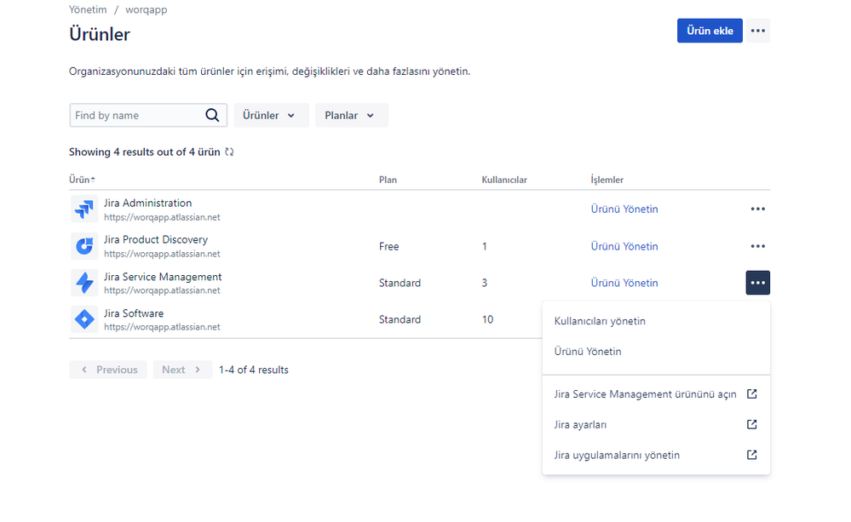Click the Jira Product Discovery icon

pos(84,246)
